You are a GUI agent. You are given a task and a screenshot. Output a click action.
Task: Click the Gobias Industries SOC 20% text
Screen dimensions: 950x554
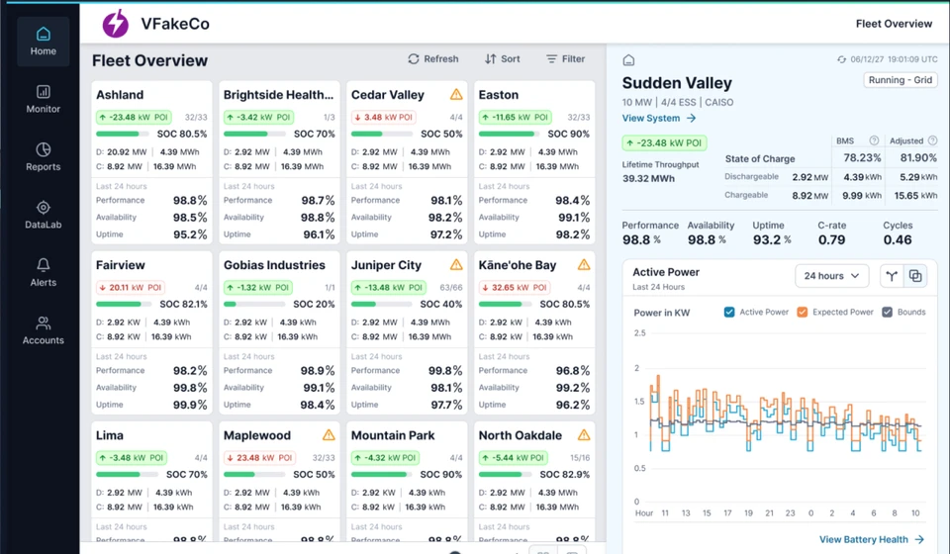click(x=314, y=304)
